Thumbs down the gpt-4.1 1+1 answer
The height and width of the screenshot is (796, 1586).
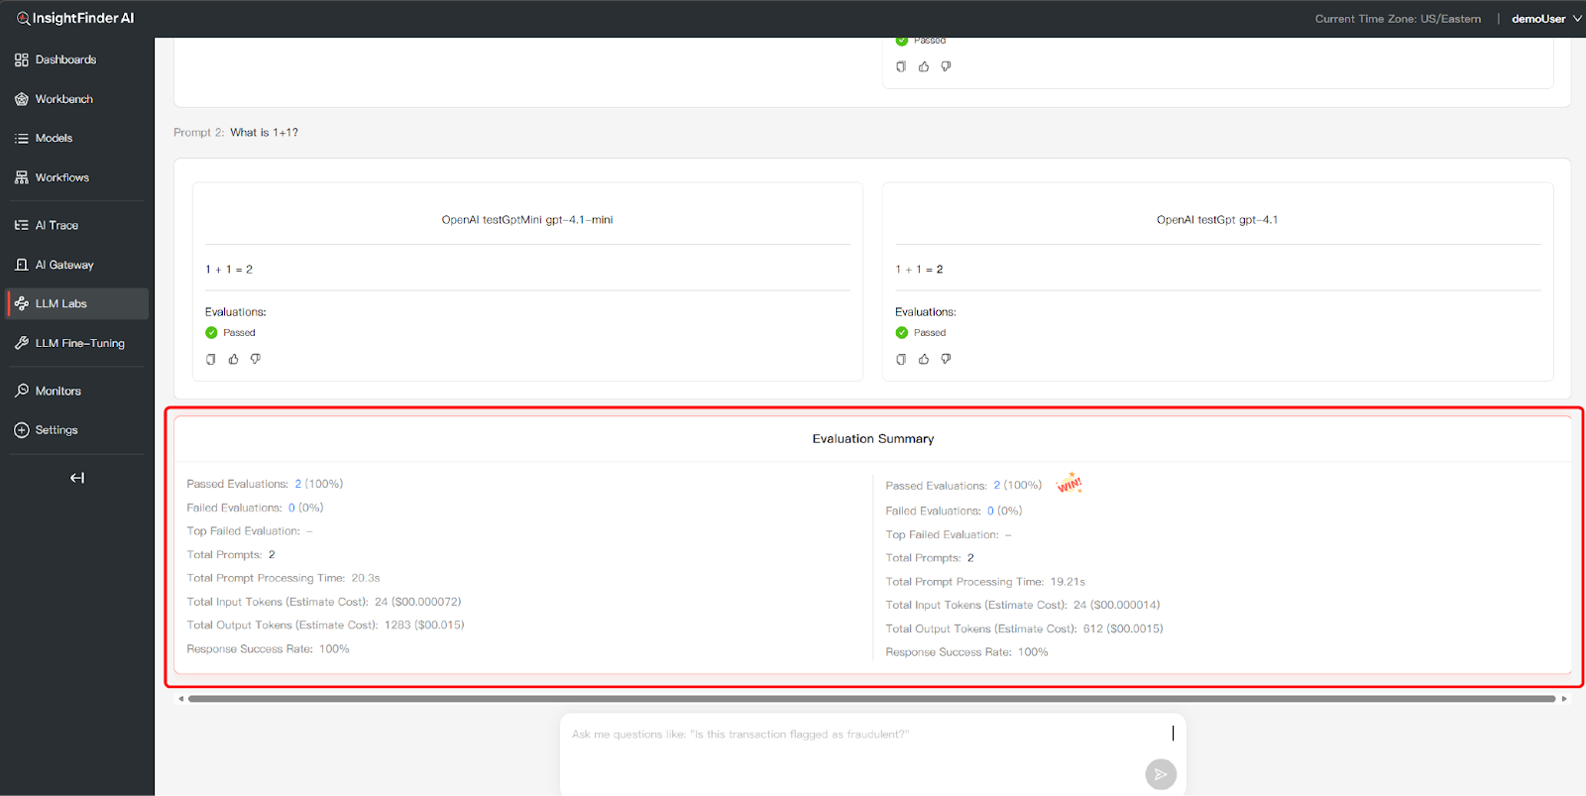coord(946,359)
